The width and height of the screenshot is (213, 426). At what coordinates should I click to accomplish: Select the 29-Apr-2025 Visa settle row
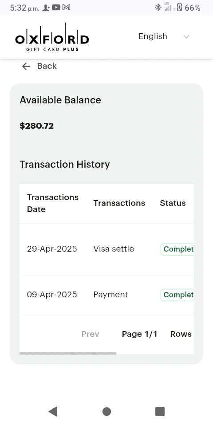coord(107,249)
